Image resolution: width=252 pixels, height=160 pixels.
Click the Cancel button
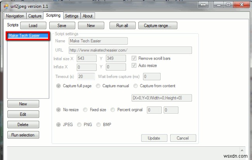click(183, 138)
